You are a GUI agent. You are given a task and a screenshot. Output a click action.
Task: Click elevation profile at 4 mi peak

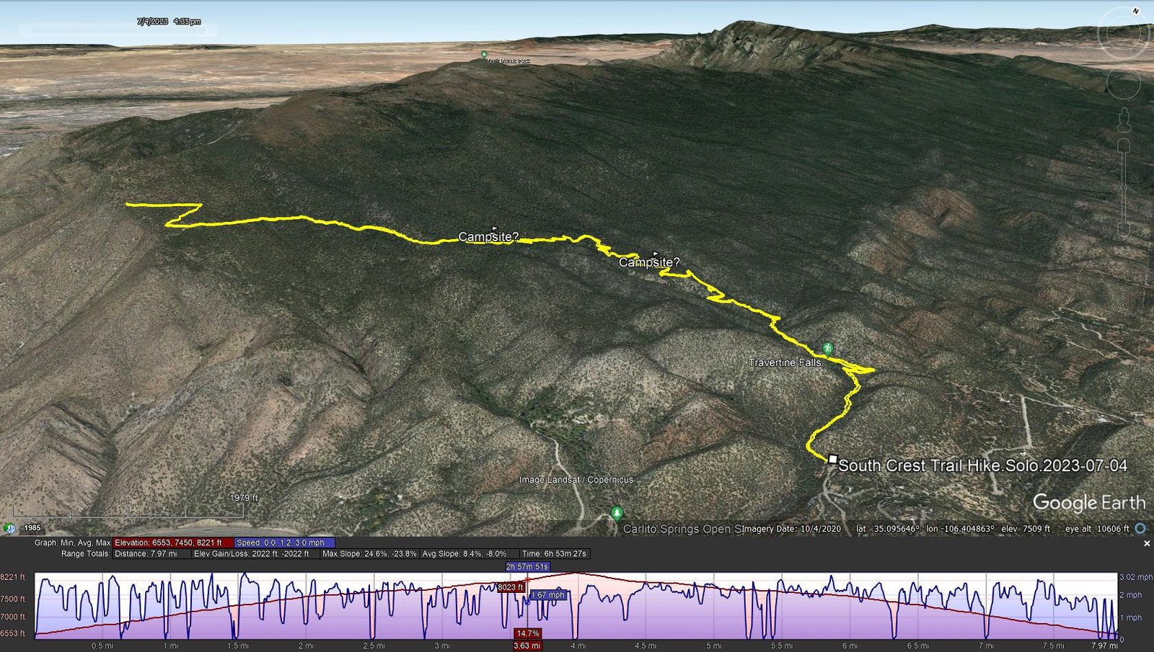575,573
